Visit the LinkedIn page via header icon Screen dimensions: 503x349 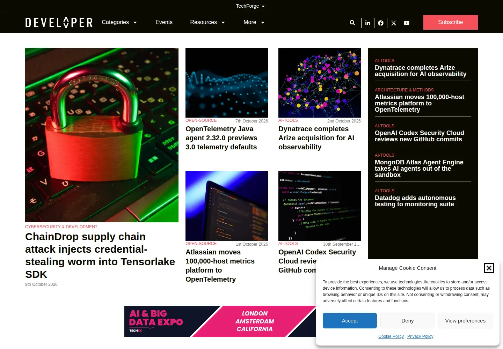coord(368,23)
